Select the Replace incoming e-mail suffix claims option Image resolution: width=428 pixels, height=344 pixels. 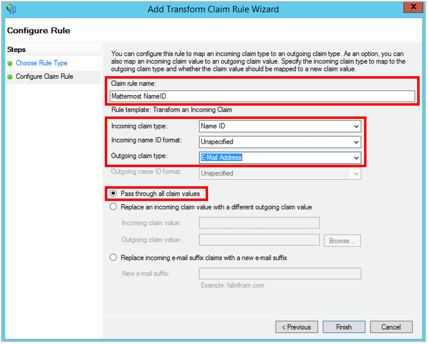click(x=113, y=257)
